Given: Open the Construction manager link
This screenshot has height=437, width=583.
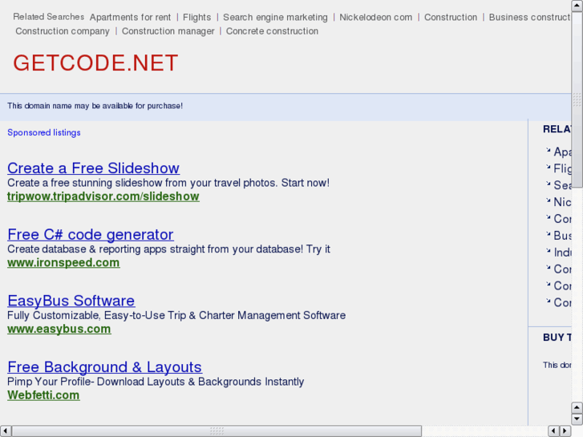Looking at the screenshot, I should click(x=168, y=31).
